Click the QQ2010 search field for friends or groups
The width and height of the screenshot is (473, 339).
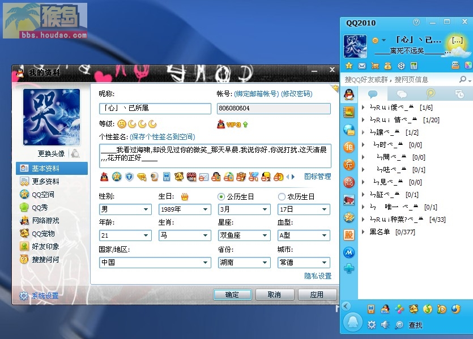(x=400, y=80)
